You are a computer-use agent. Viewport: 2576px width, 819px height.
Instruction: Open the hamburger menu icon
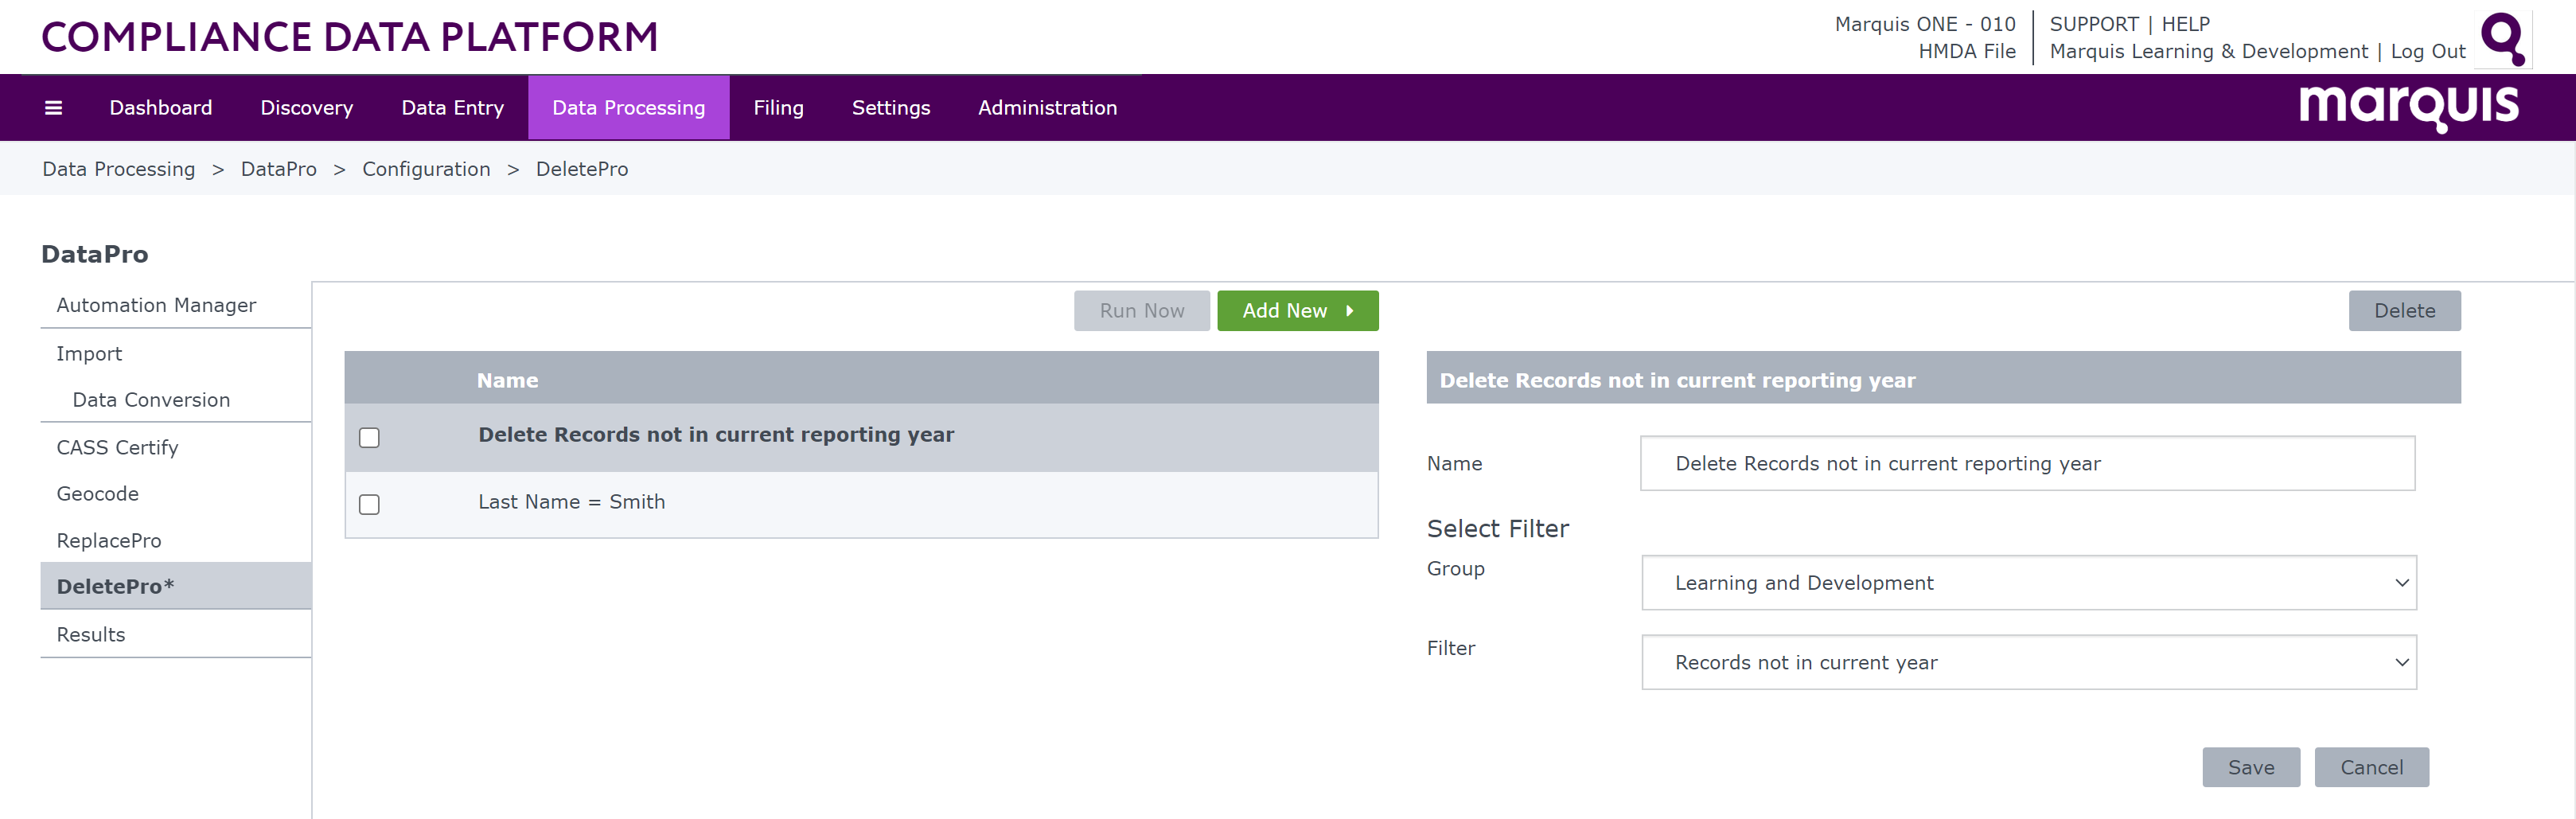point(54,108)
